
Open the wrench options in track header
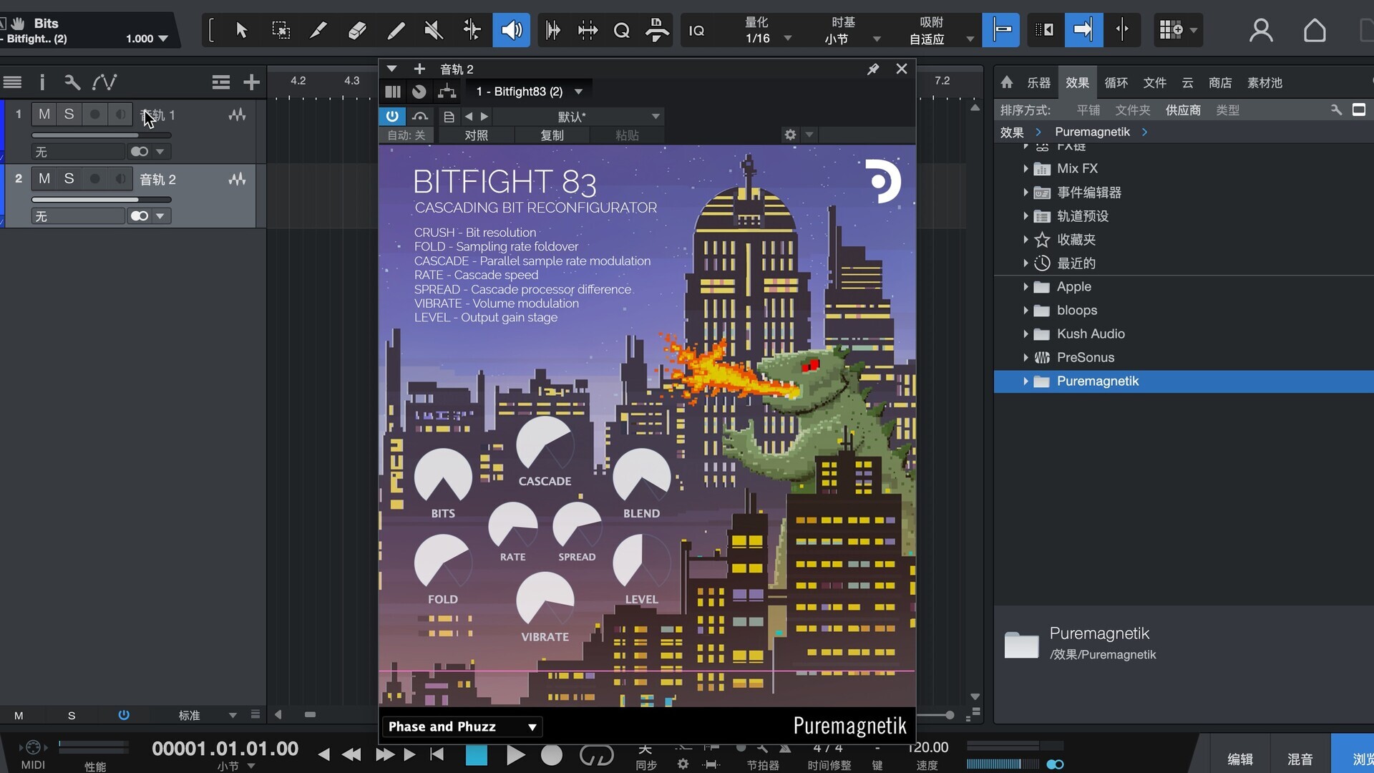click(72, 82)
